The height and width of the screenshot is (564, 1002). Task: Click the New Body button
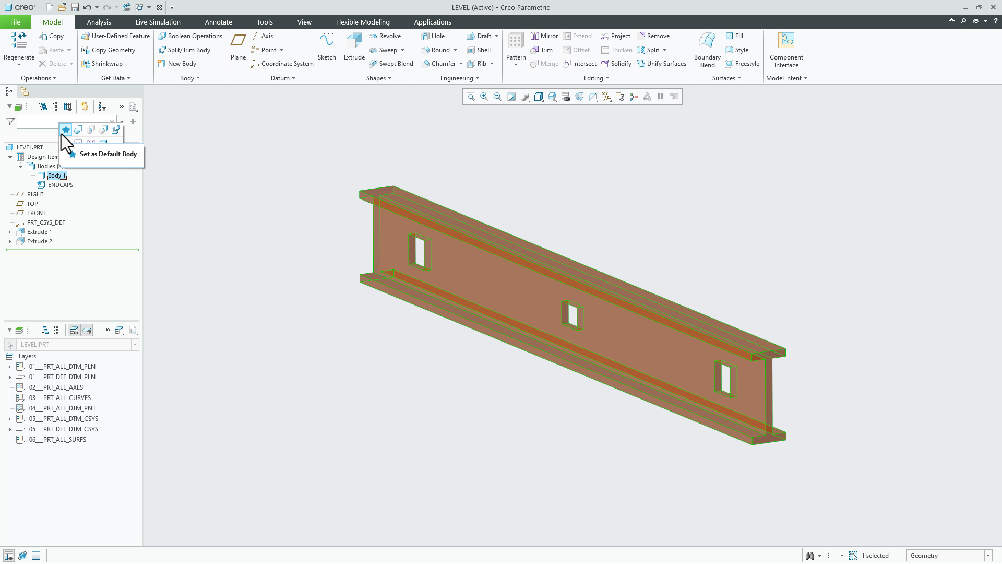177,64
